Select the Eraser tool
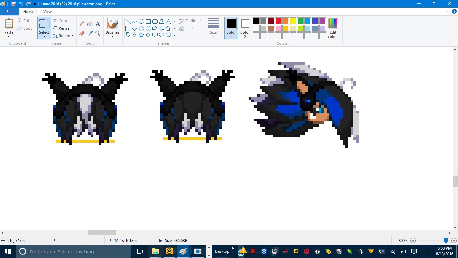 [x=81, y=33]
